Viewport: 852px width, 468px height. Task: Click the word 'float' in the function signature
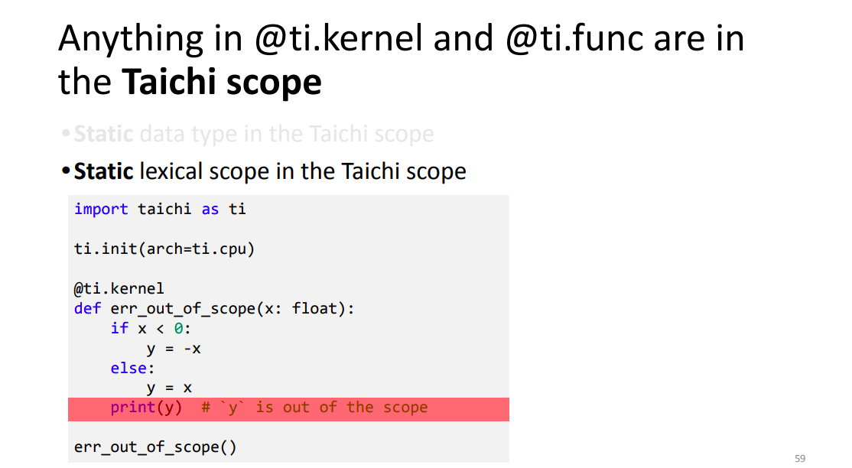tap(314, 309)
